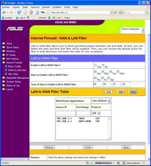Open the TCP protocol dropdown
The height and width of the screenshot is (166, 151).
click(96, 113)
